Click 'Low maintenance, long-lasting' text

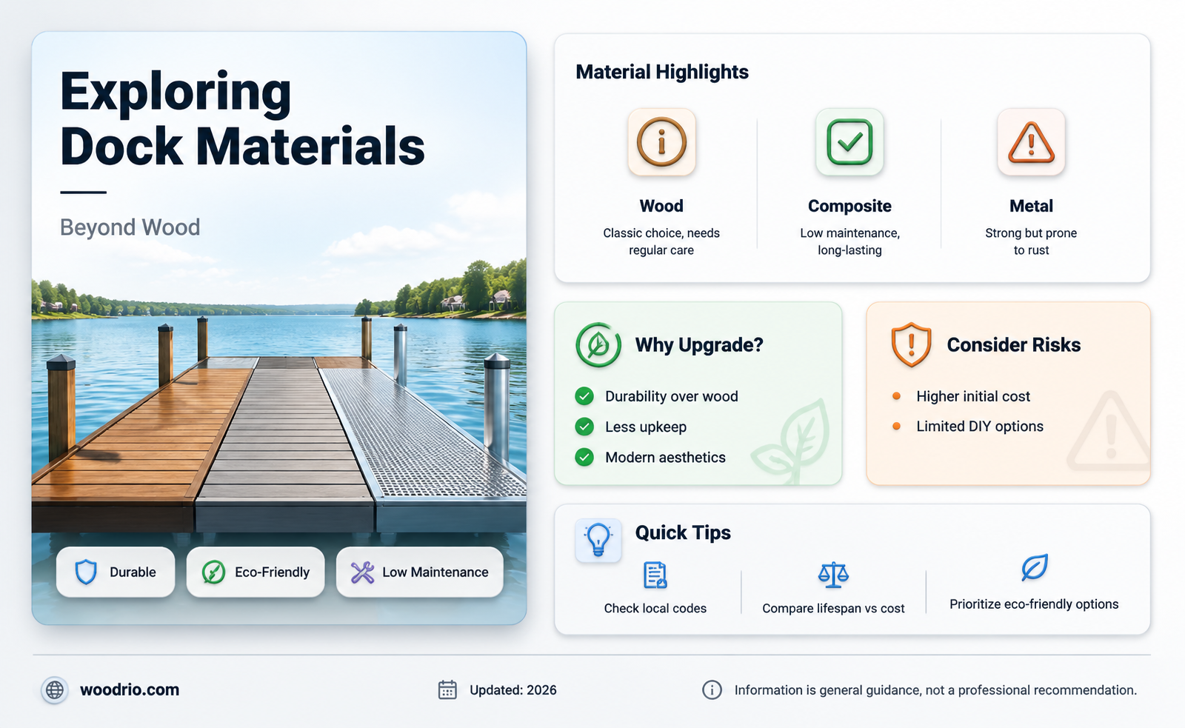coord(849,241)
